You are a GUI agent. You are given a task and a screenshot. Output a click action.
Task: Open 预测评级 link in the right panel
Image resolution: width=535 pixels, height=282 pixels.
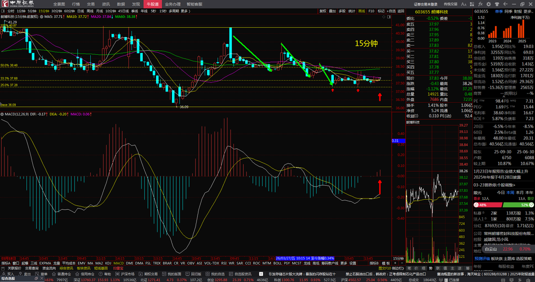pos(481,258)
